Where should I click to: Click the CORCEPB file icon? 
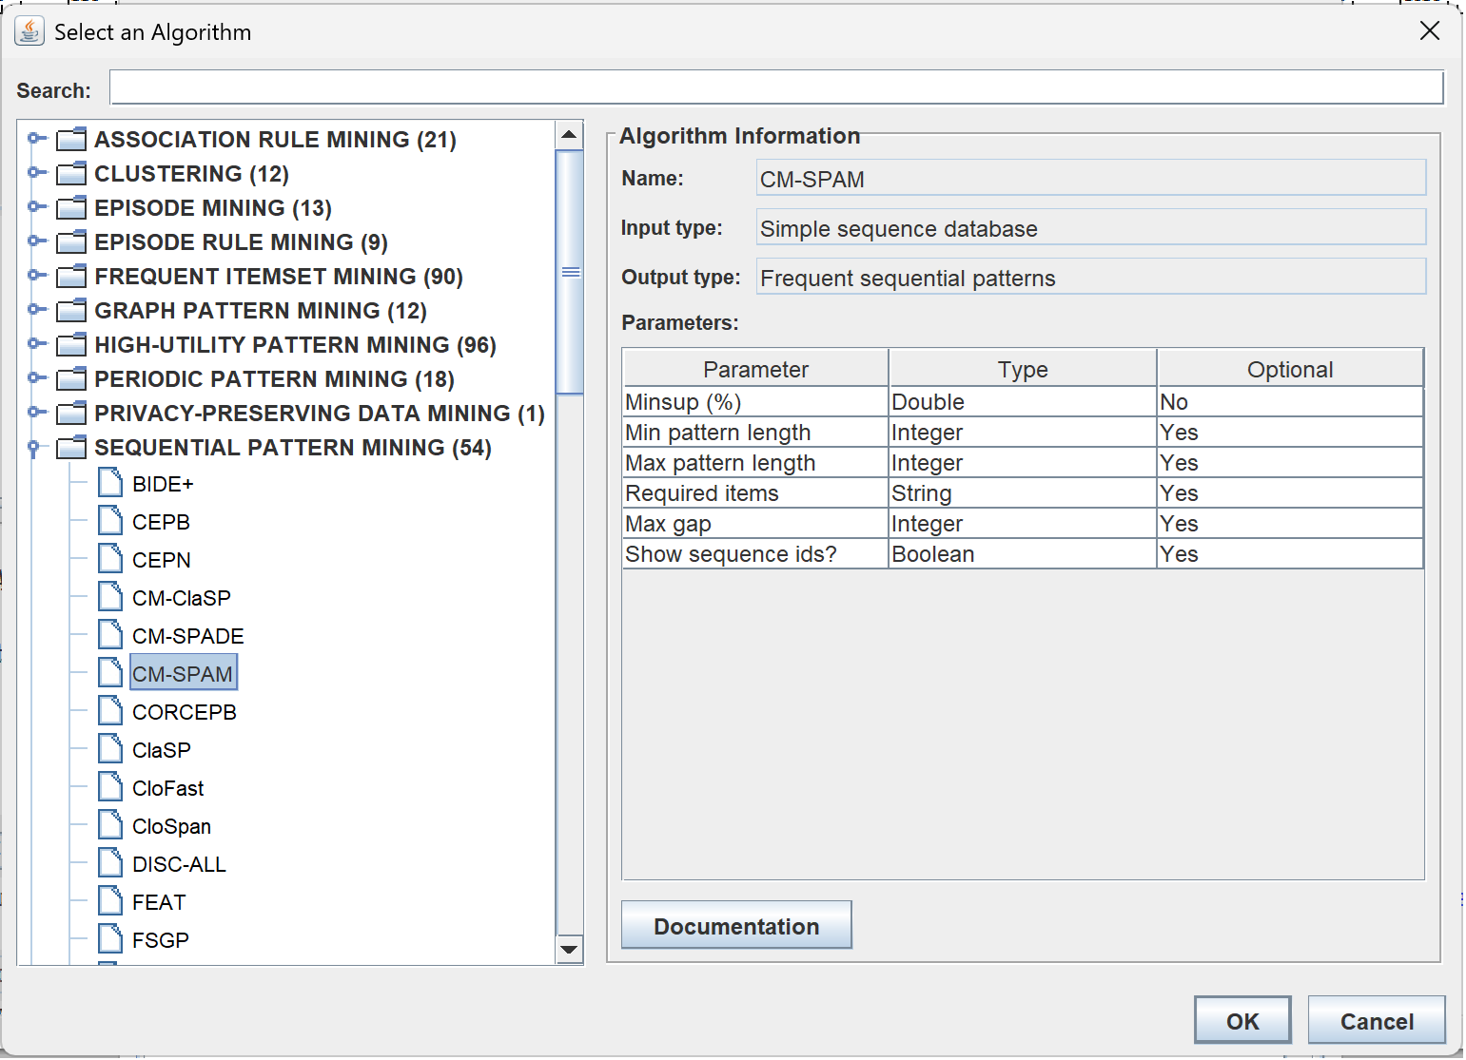pos(110,711)
